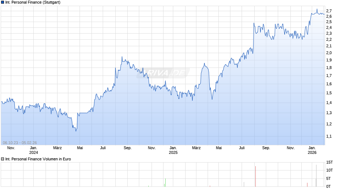Click the date range '06.10.23 - 05.02.26'

point(20,143)
